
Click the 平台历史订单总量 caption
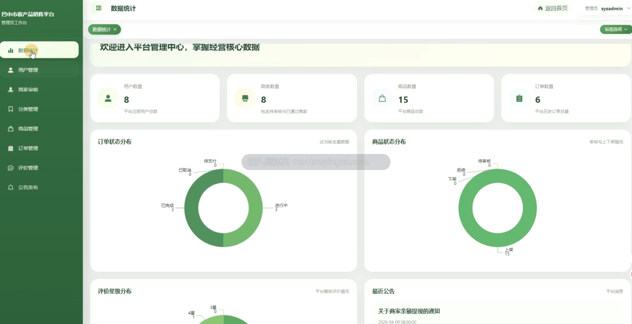552,111
